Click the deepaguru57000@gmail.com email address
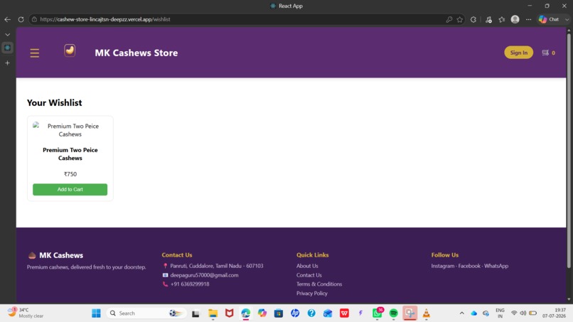The image size is (573, 322). [204, 275]
